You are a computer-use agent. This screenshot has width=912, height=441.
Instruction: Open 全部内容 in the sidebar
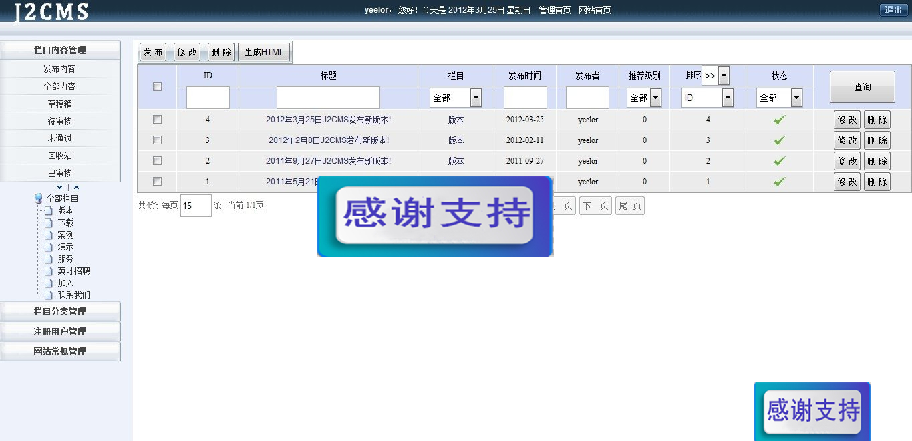tap(60, 86)
